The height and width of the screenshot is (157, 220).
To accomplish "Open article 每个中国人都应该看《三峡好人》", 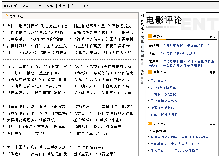I will tap(36, 147).
